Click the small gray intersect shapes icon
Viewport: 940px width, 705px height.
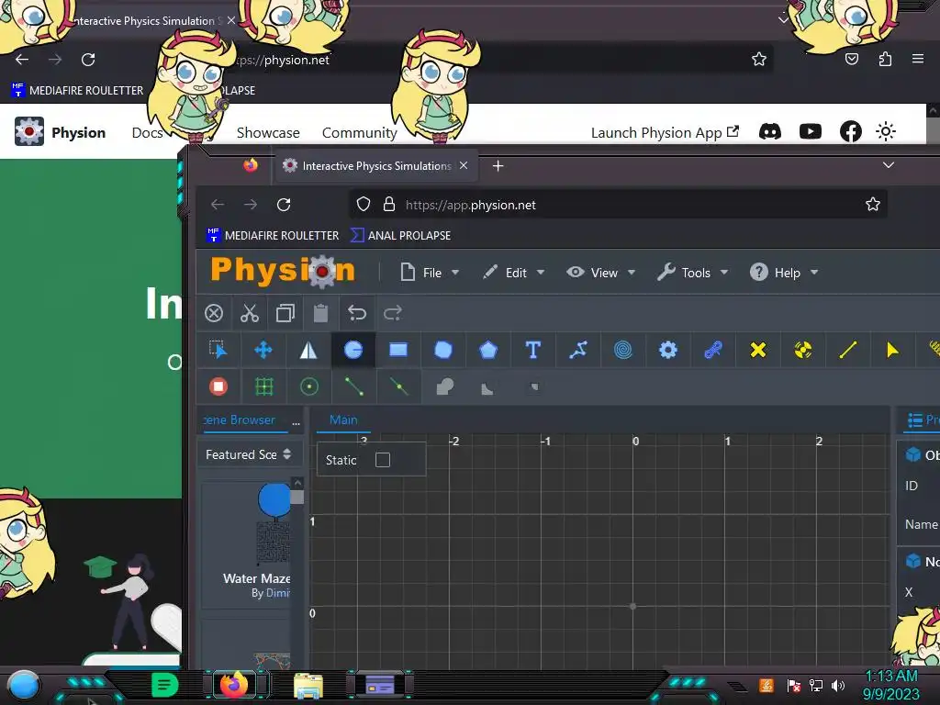point(535,387)
